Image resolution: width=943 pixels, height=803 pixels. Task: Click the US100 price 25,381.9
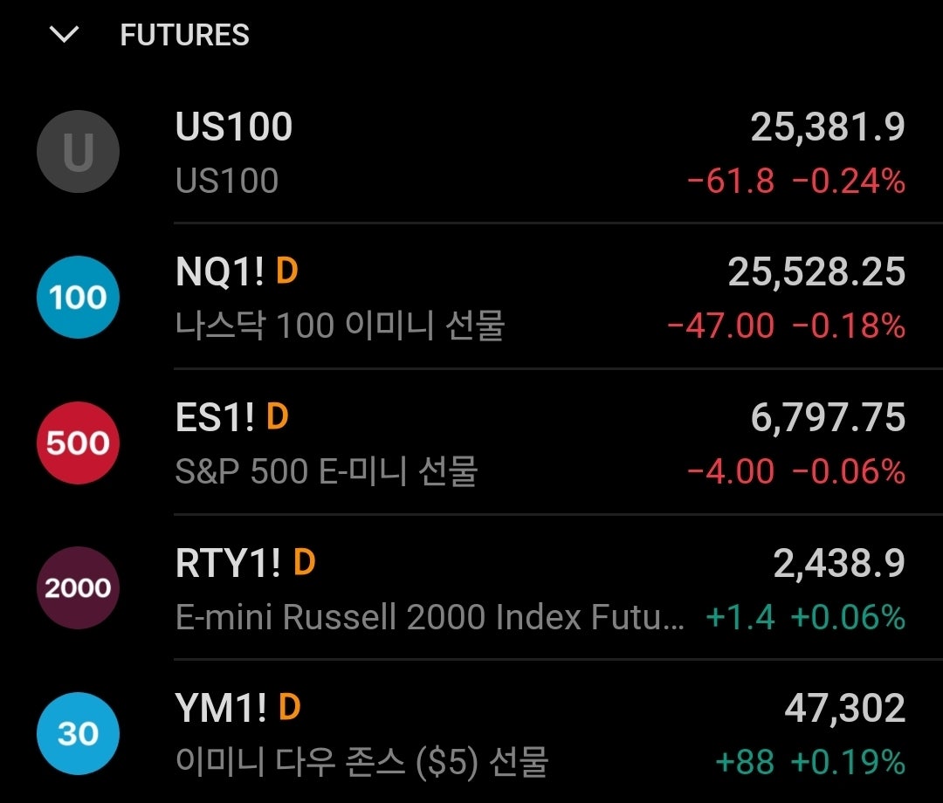(827, 128)
